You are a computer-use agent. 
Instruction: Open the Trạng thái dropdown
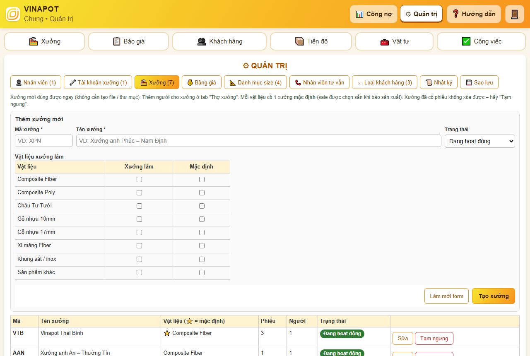tap(480, 141)
